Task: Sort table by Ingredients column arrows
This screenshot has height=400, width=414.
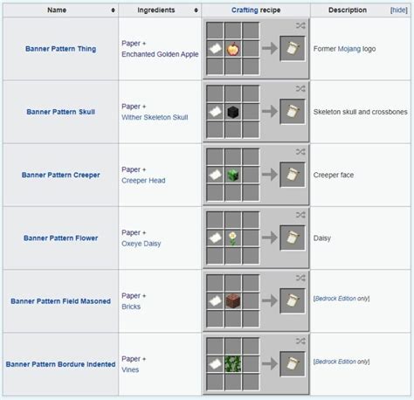Action: click(x=196, y=10)
